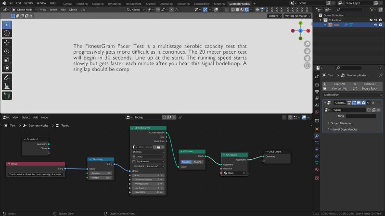Select the Annotate tool
This screenshot has height=216, width=385.
(x=7, y=78)
